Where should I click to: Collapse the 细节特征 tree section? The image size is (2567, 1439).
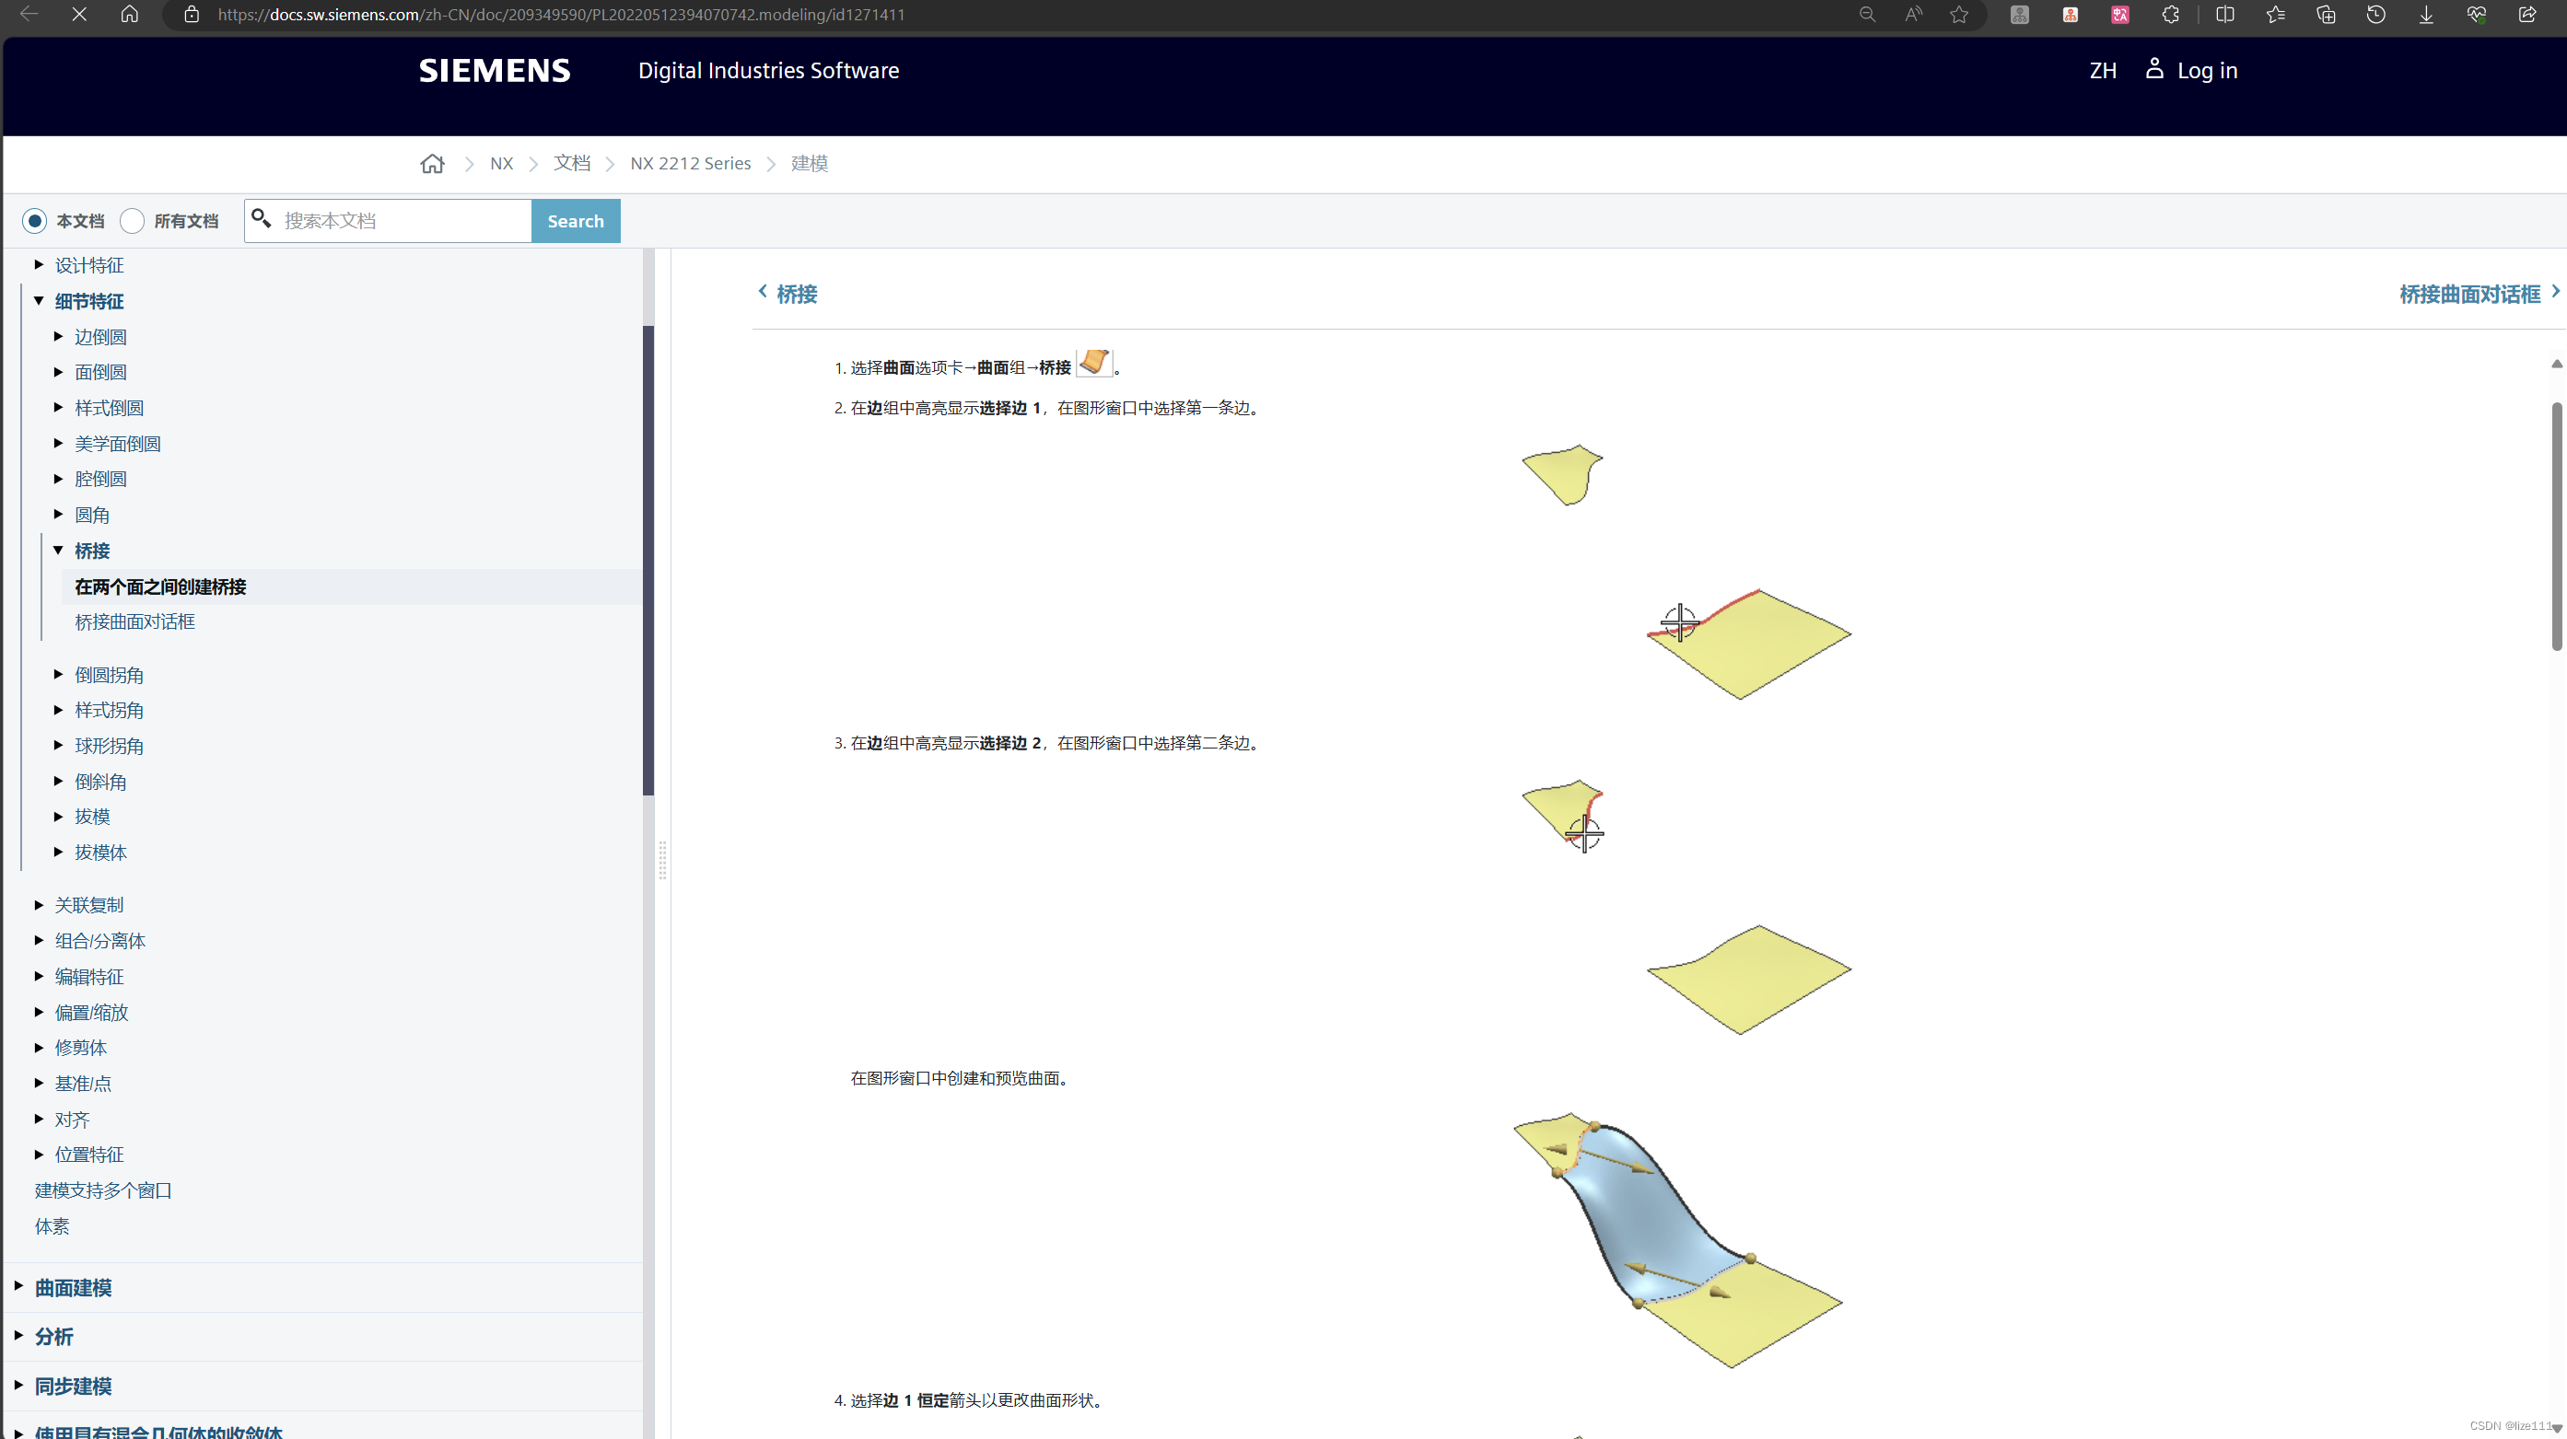click(x=39, y=300)
